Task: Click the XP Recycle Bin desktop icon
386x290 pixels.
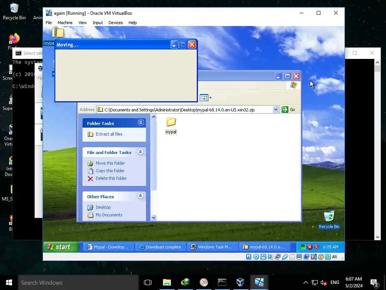Action: click(x=329, y=219)
